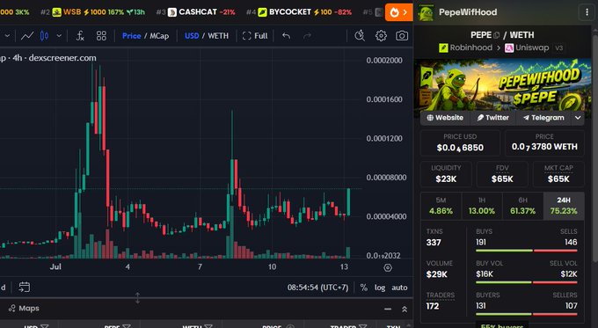This screenshot has height=328, width=598.
Task: Click the PRICE USD value $0.0₄6850
Action: point(460,148)
